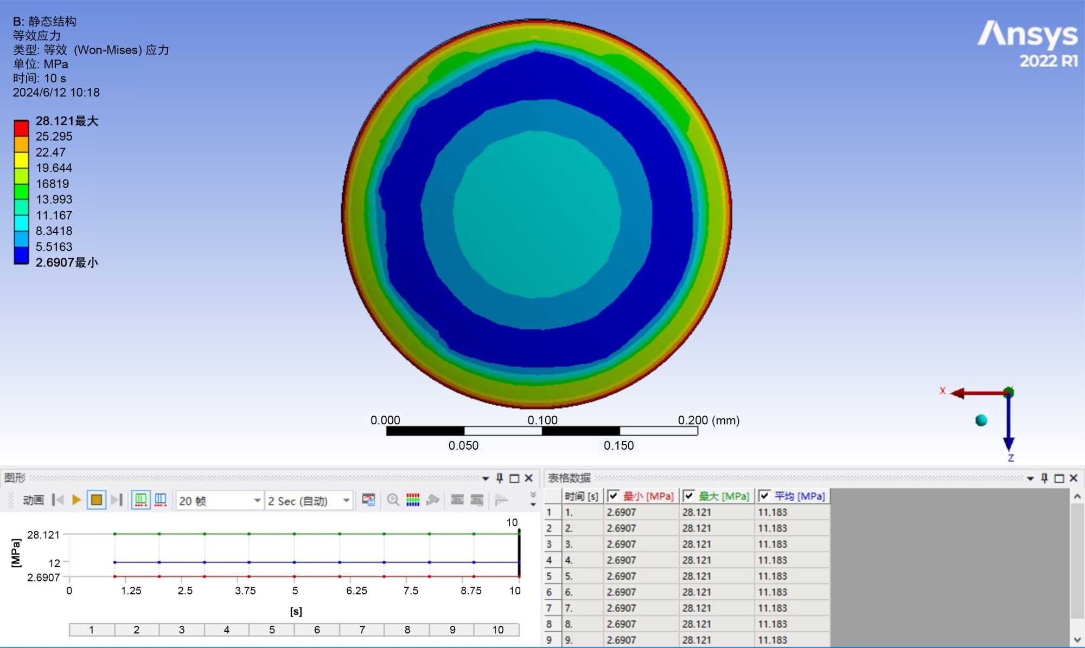The height and width of the screenshot is (648, 1085).
Task: Open the 图形 panel options arrow
Action: pos(486,478)
